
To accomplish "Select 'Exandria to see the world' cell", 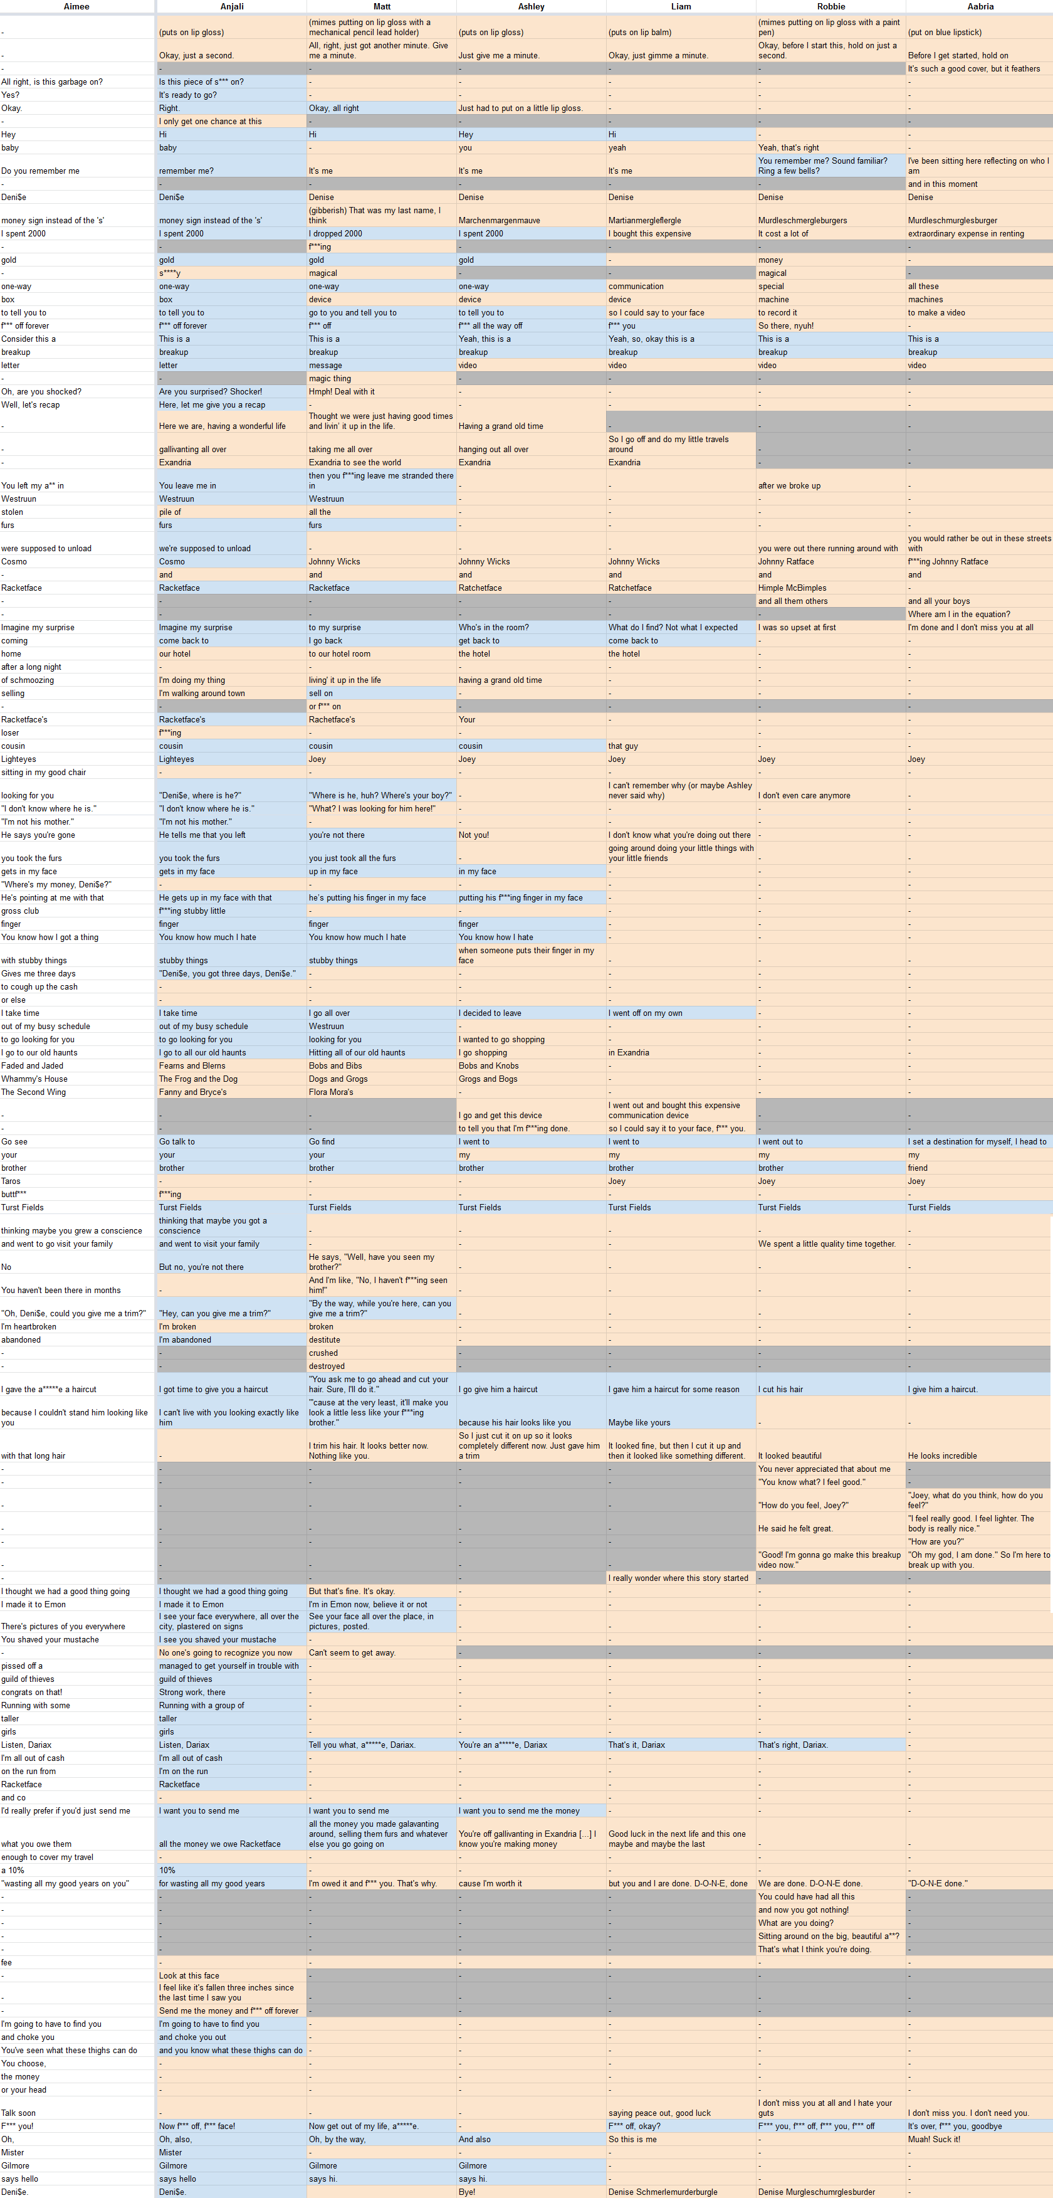I will coord(382,462).
